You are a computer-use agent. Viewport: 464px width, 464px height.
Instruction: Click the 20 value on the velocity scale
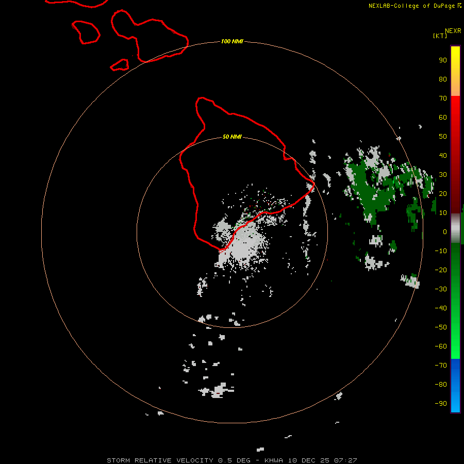443,194
